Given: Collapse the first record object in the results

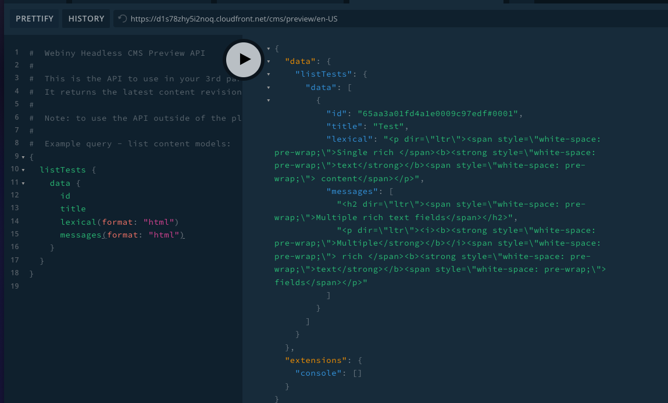Looking at the screenshot, I should [269, 100].
